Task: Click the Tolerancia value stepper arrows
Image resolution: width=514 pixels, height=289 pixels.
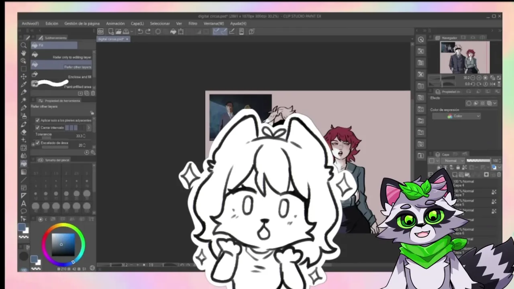Action: coord(84,136)
